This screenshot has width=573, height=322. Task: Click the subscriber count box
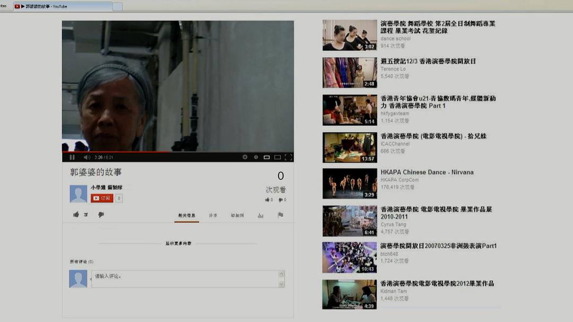(119, 198)
